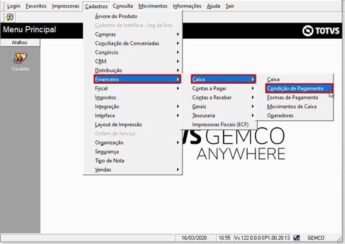Click the help question-mark toolbar icon
Image resolution: width=345 pixels, height=244 pixels.
click(x=10, y=17)
